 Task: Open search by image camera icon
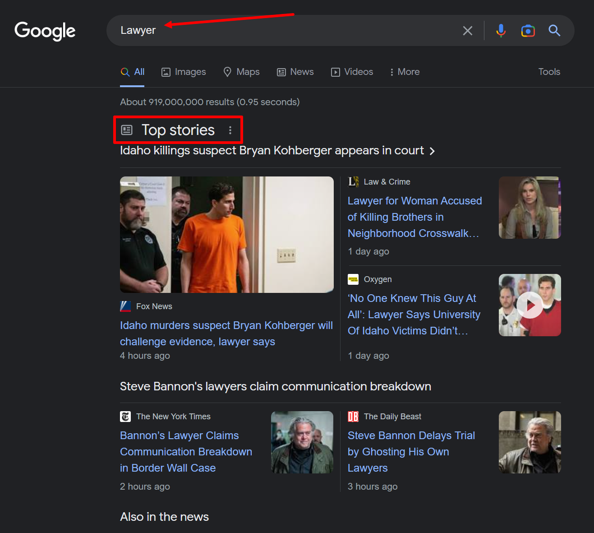528,31
